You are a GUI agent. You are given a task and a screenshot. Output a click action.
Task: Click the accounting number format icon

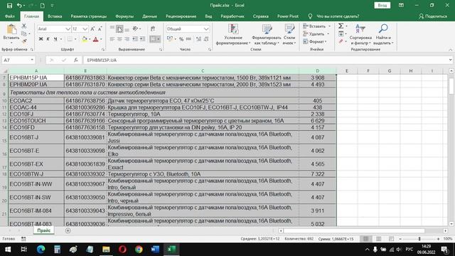pyautogui.click(x=170, y=39)
